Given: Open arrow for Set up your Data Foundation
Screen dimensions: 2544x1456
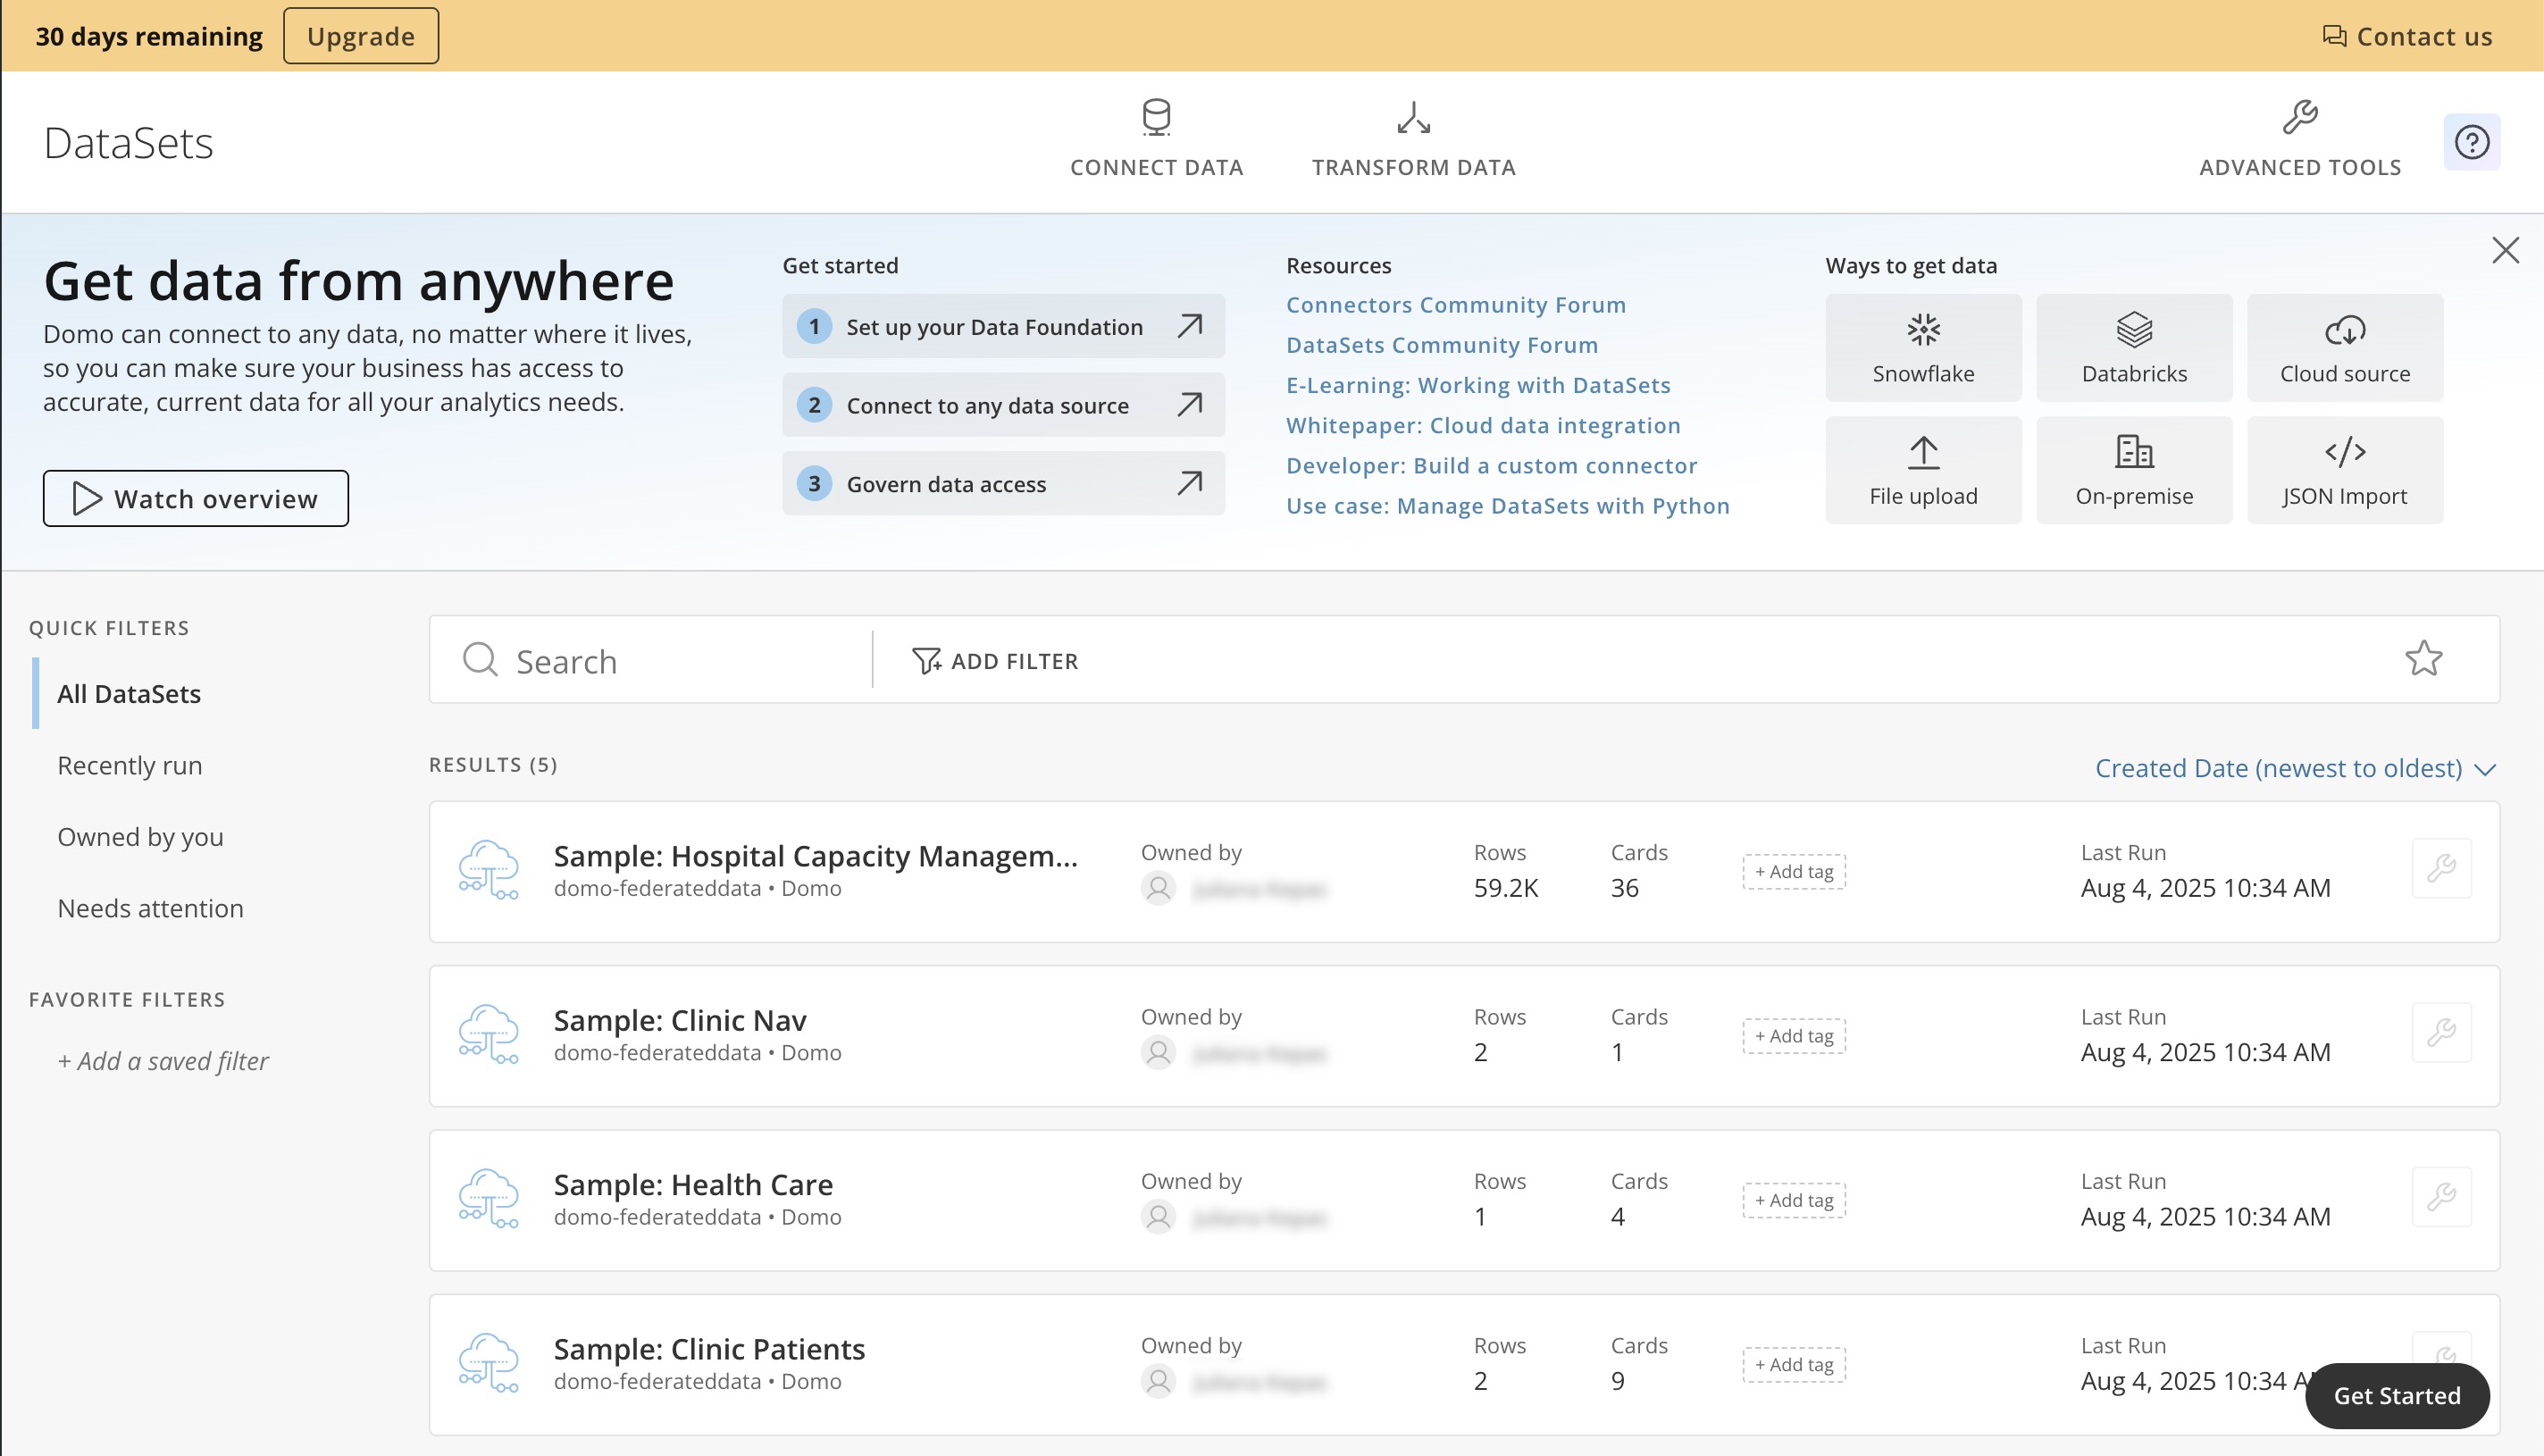Looking at the screenshot, I should [x=1189, y=326].
